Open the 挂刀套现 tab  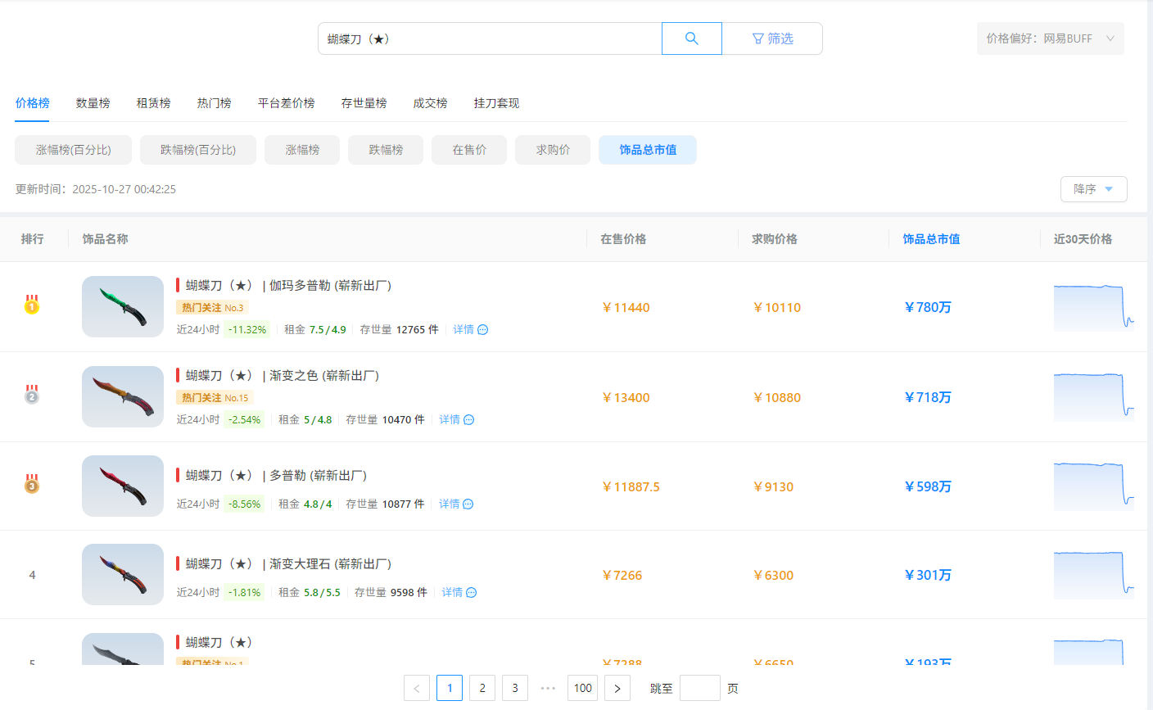[496, 103]
